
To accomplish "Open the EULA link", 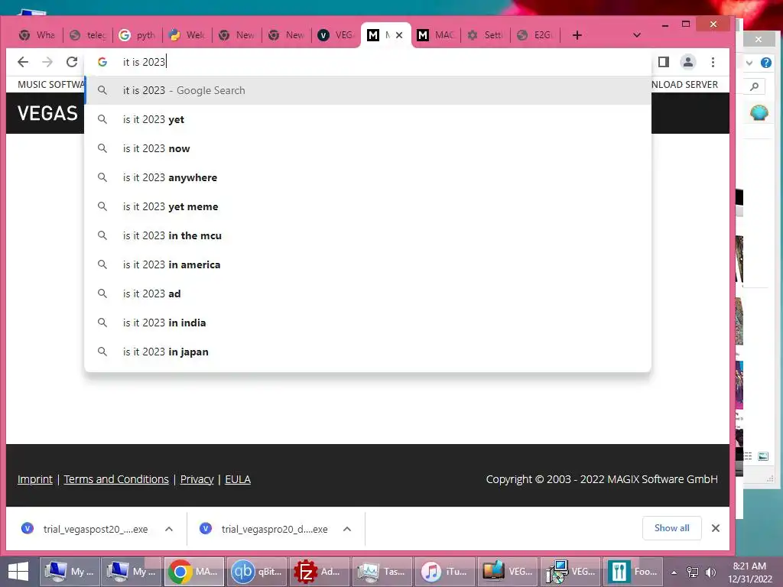I will 238,479.
